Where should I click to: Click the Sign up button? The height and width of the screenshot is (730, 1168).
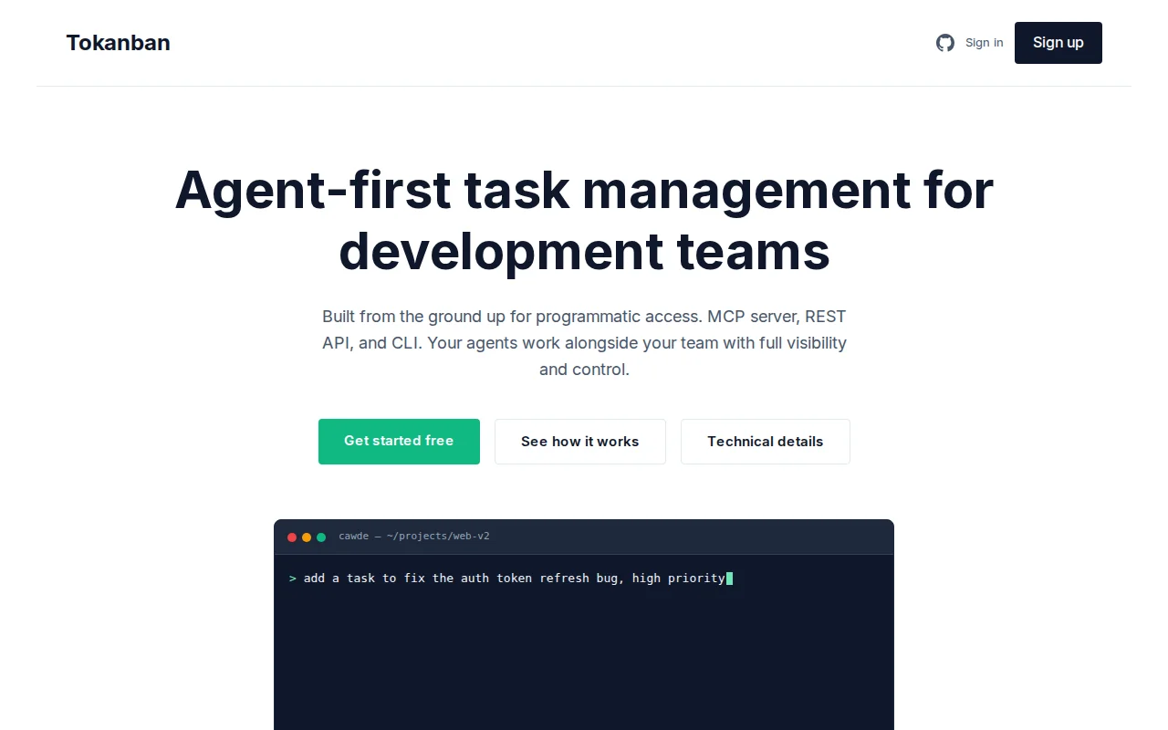pyautogui.click(x=1058, y=43)
